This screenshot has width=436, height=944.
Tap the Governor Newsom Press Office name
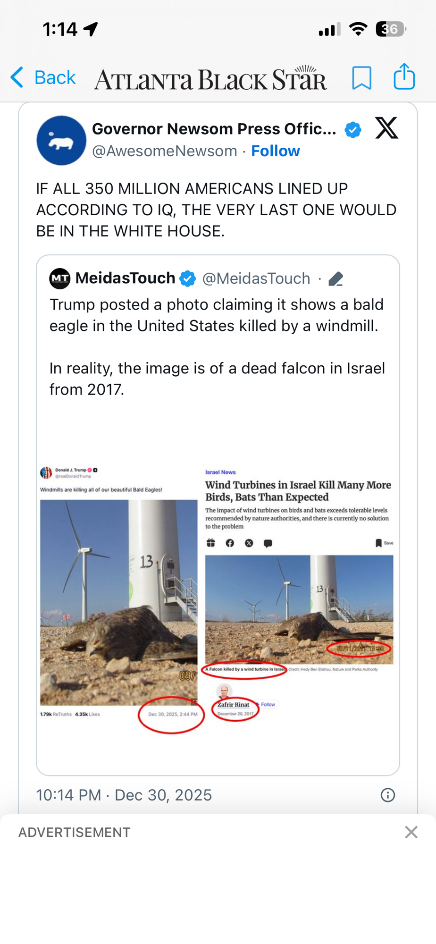pyautogui.click(x=214, y=129)
